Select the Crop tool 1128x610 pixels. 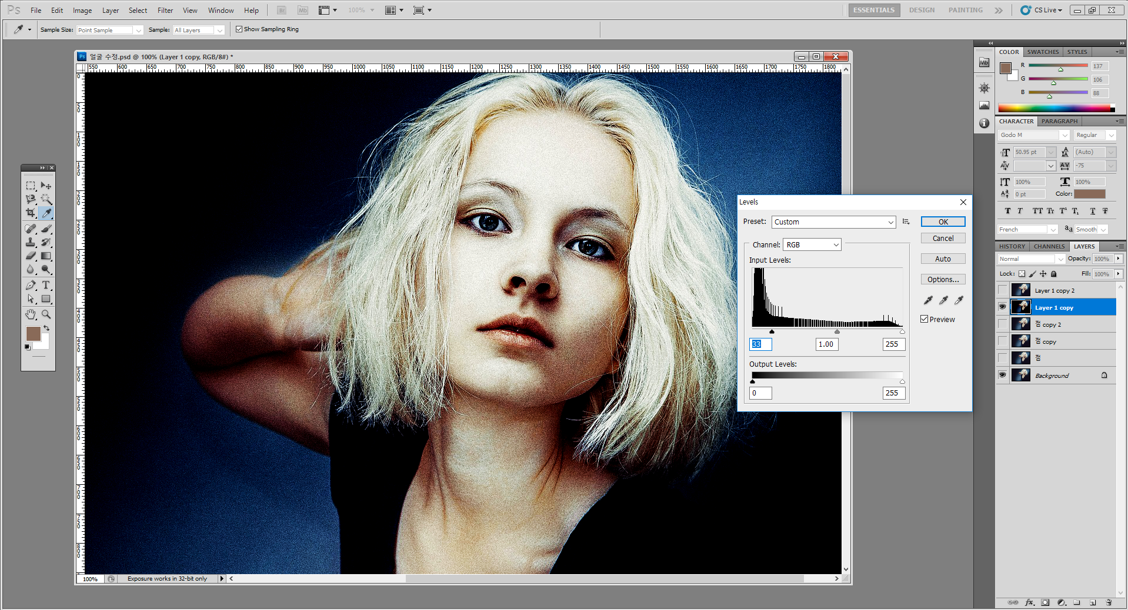[x=31, y=213]
